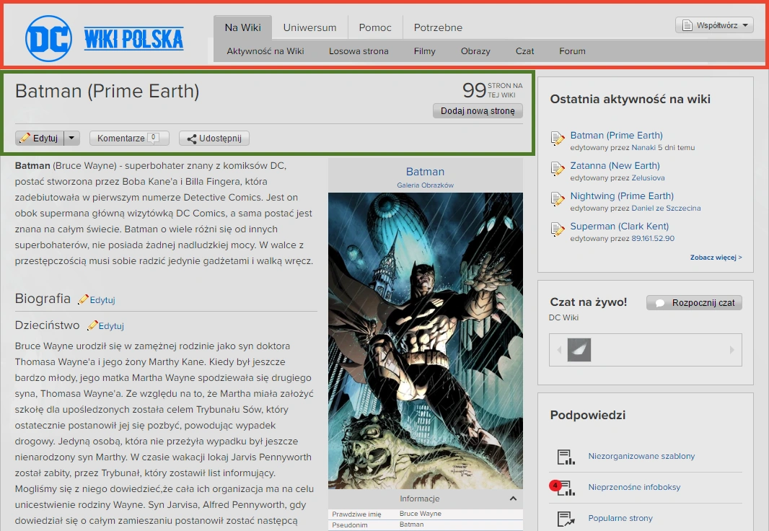
Task: Open Losowa strona
Action: tap(359, 51)
